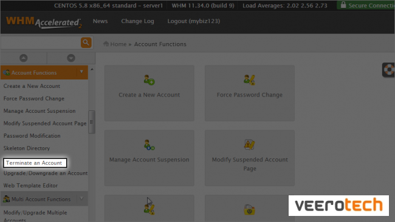Click the CENTOS 5.8 x86_64 server text
This screenshot has width=395, height=222.
(108, 5)
